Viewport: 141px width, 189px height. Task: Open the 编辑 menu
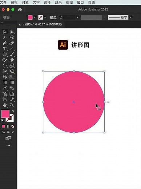14,2
